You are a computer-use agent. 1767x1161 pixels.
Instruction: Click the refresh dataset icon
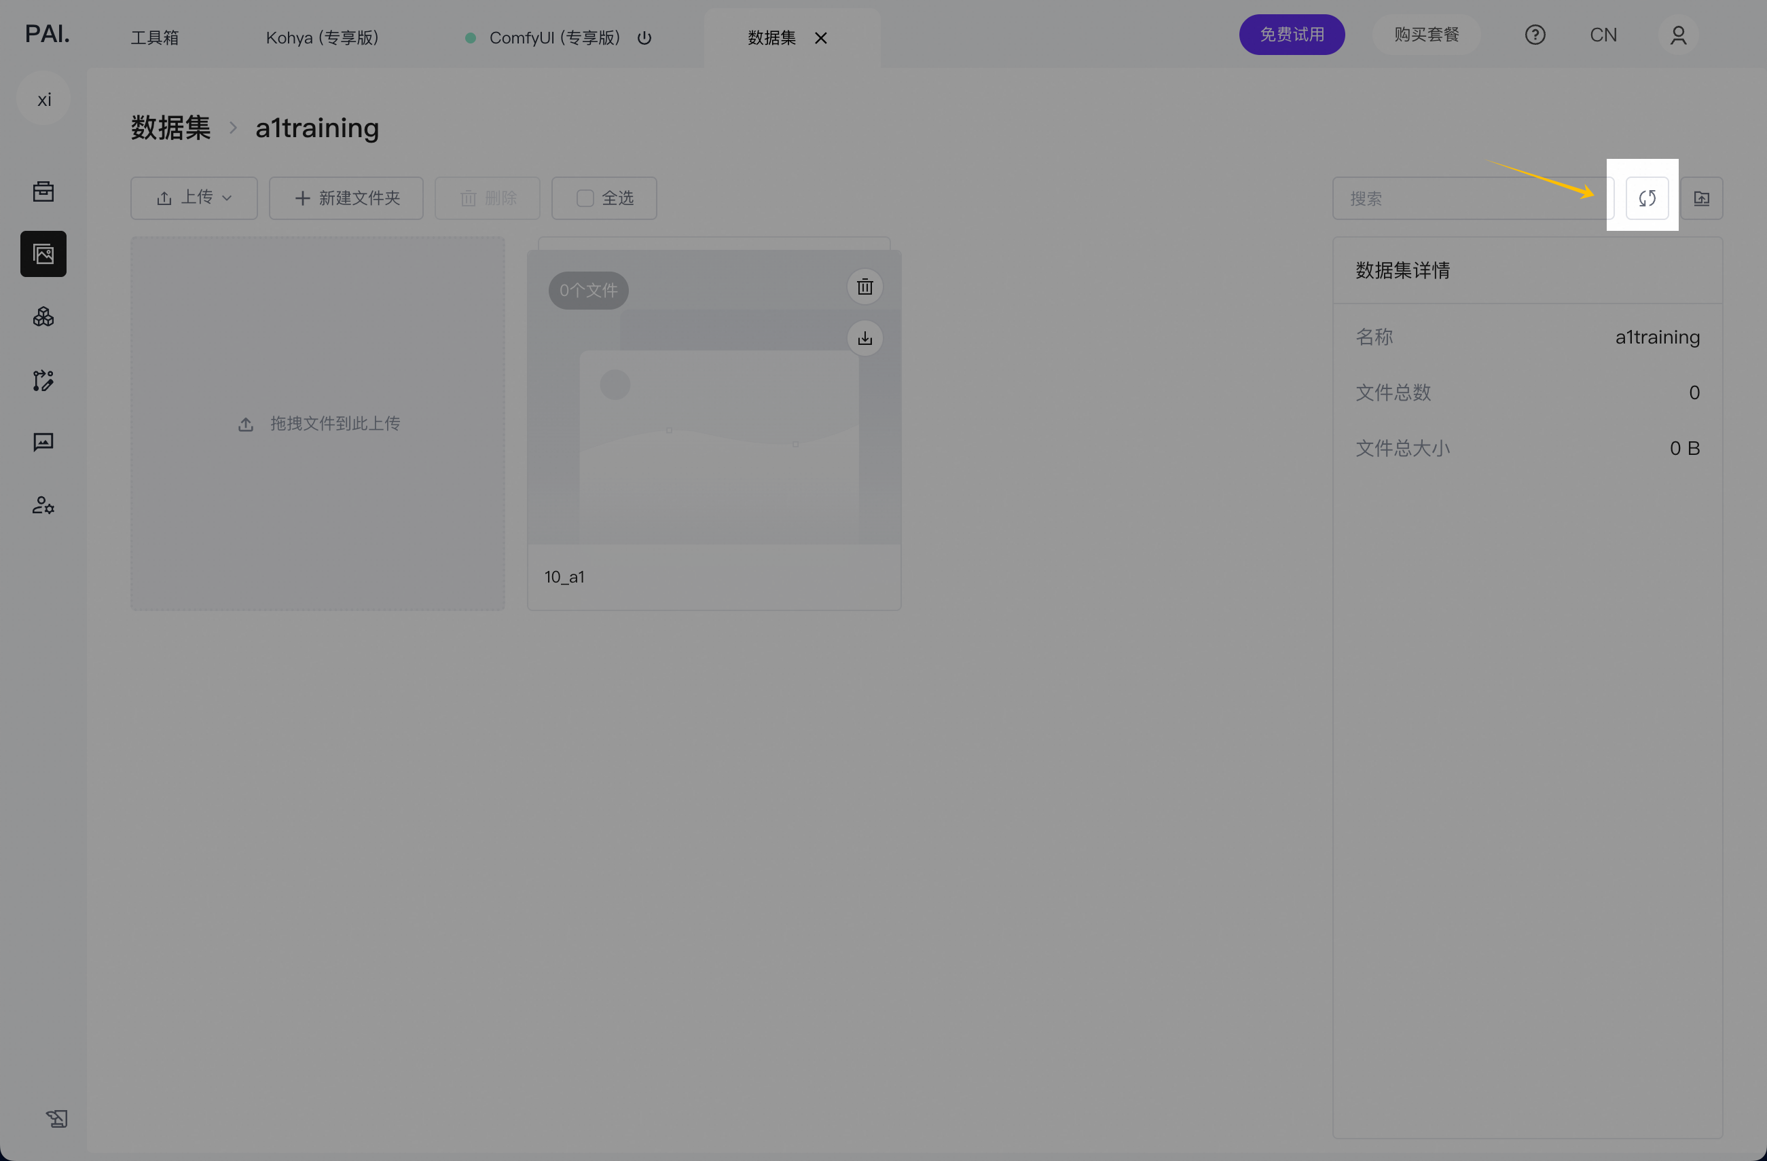1646,198
